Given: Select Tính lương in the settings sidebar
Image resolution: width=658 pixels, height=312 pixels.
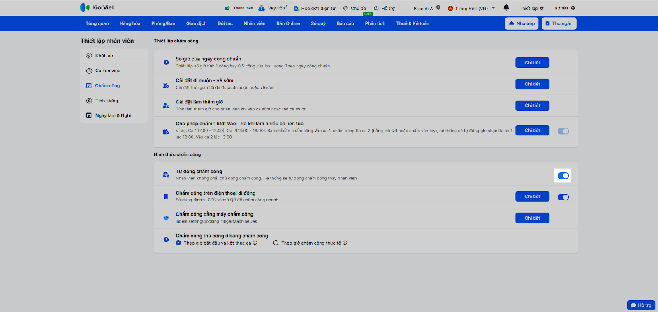Looking at the screenshot, I should pos(114,101).
